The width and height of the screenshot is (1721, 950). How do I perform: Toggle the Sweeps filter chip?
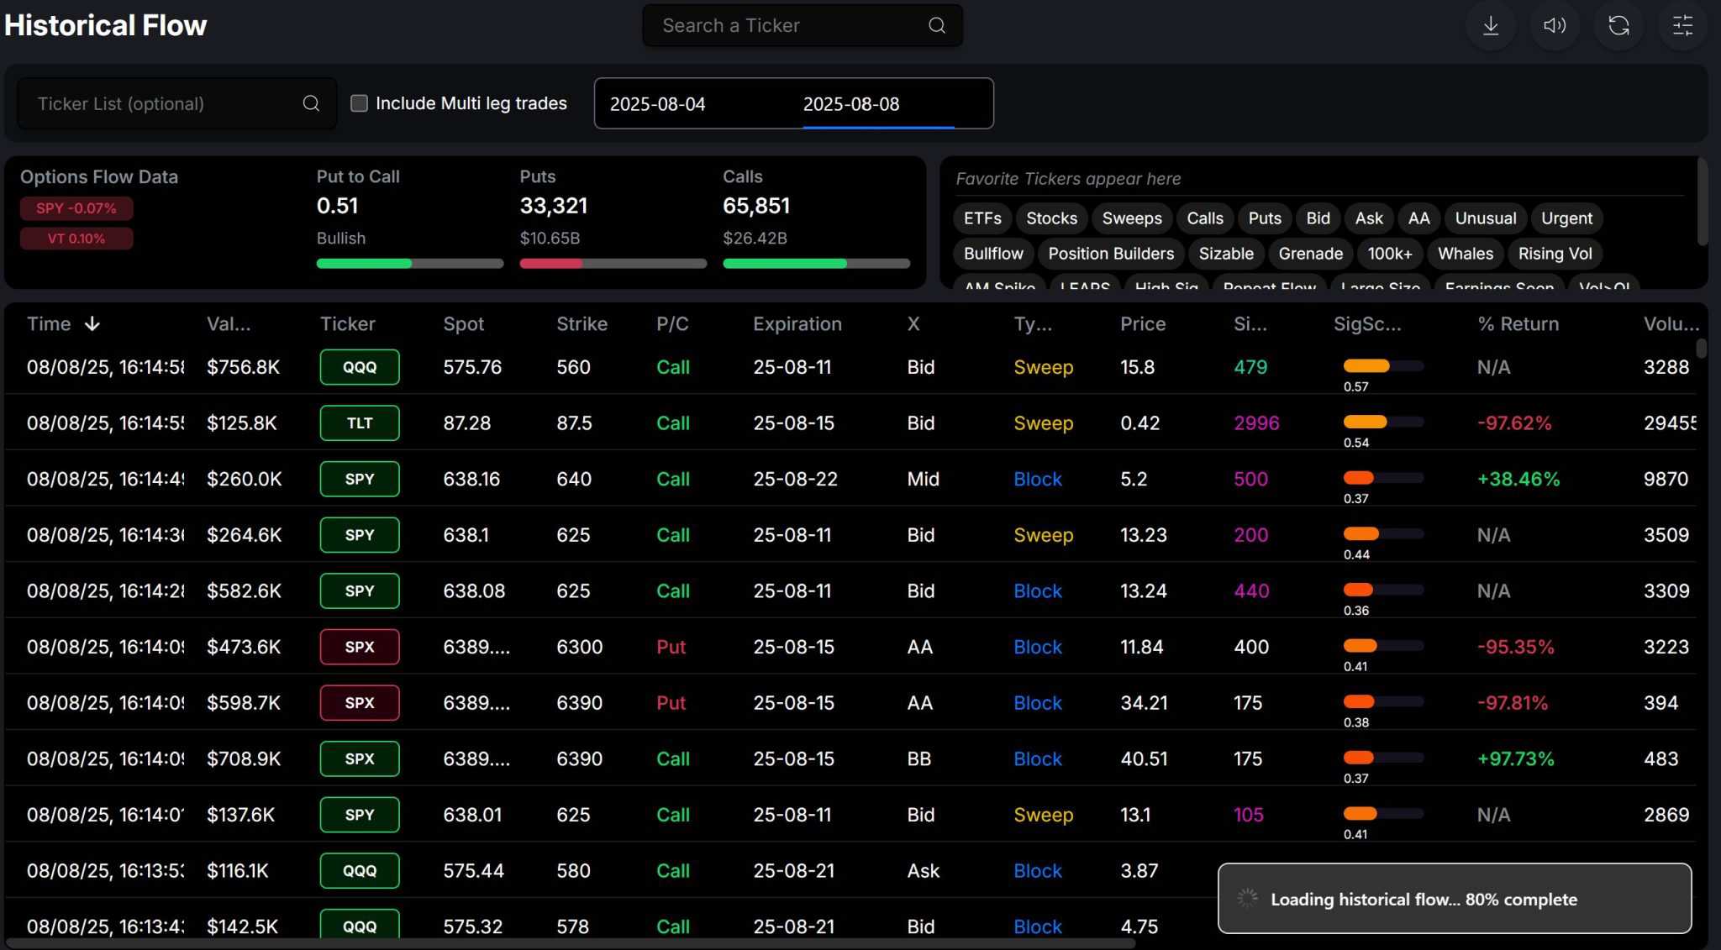(x=1132, y=218)
